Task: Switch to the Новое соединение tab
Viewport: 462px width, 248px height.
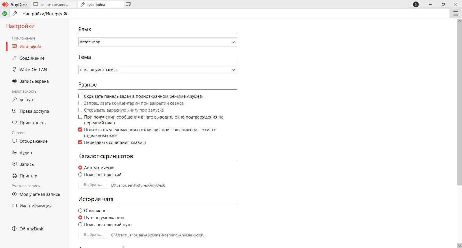Action: 54,5
